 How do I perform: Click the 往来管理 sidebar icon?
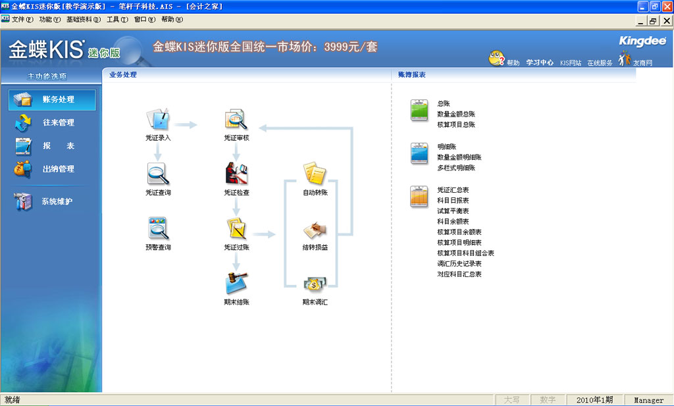coord(23,122)
